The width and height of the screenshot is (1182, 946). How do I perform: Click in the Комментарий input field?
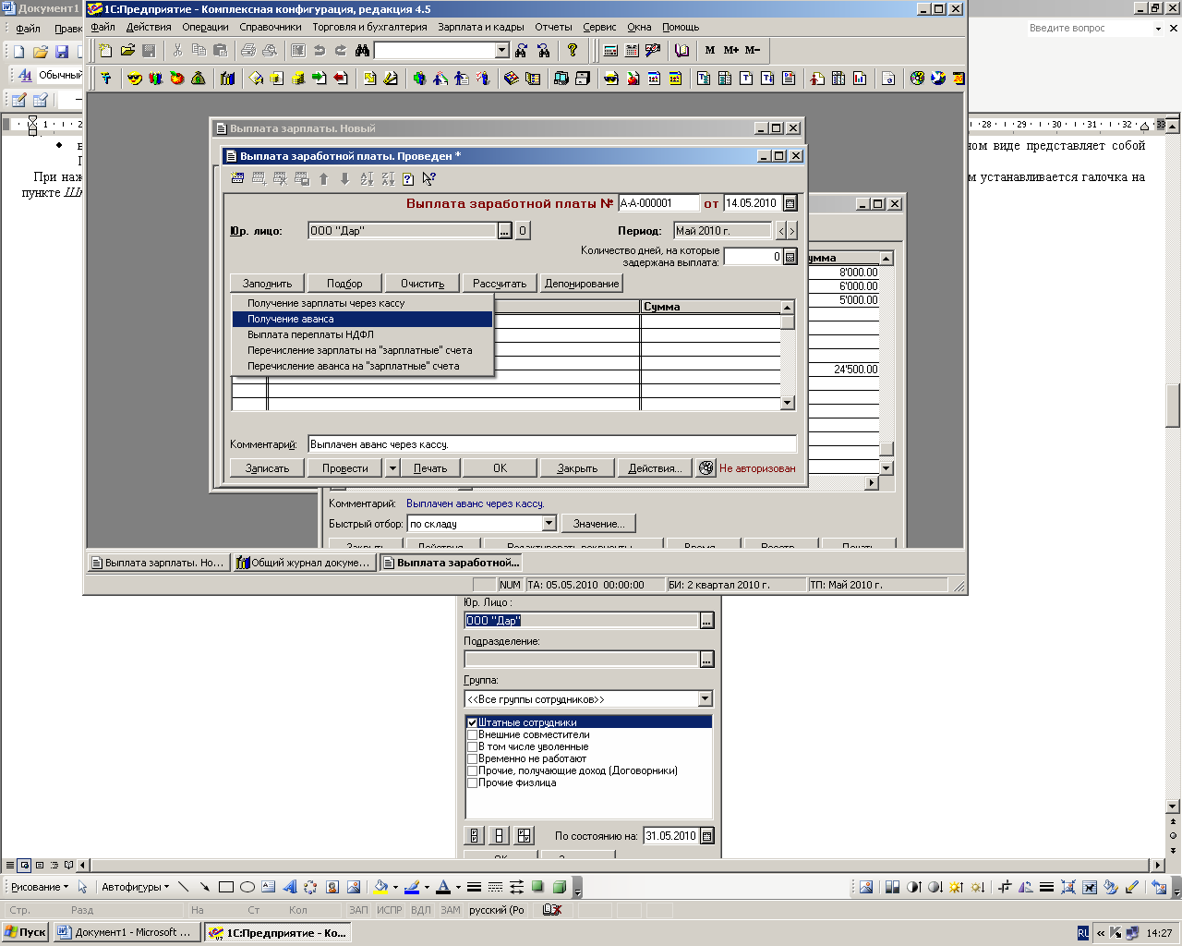pyautogui.click(x=552, y=444)
